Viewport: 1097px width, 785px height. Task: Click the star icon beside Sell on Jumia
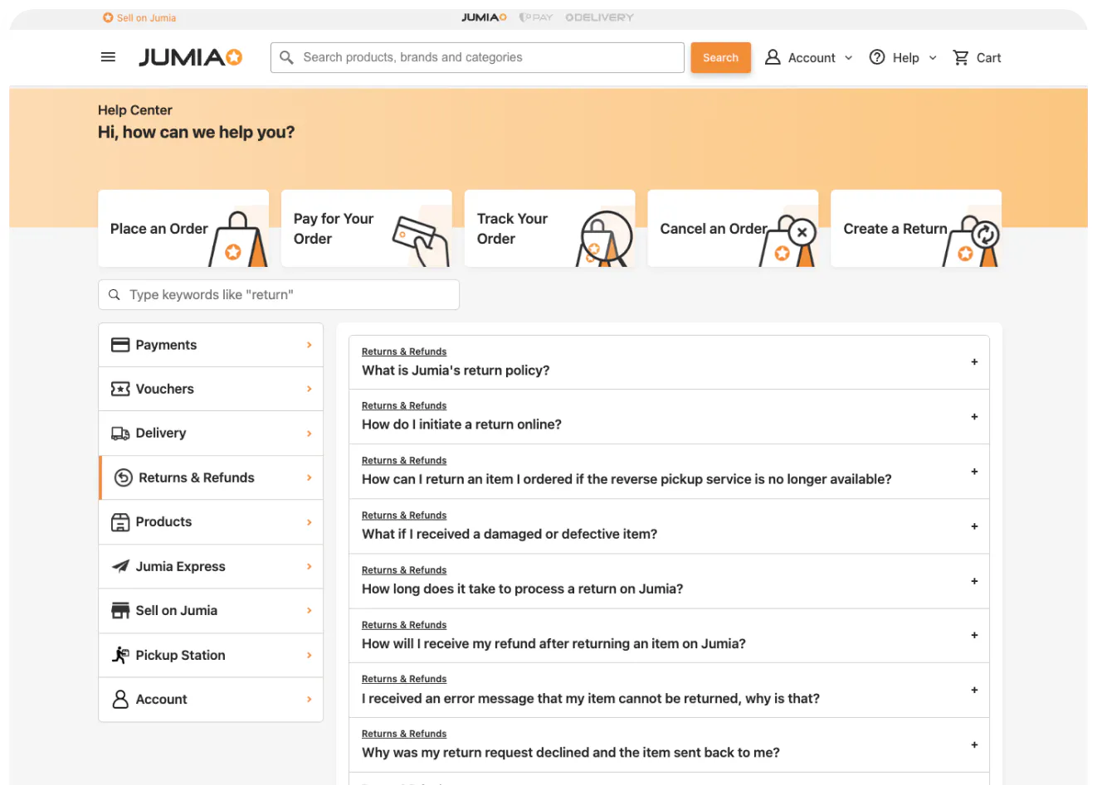[108, 17]
